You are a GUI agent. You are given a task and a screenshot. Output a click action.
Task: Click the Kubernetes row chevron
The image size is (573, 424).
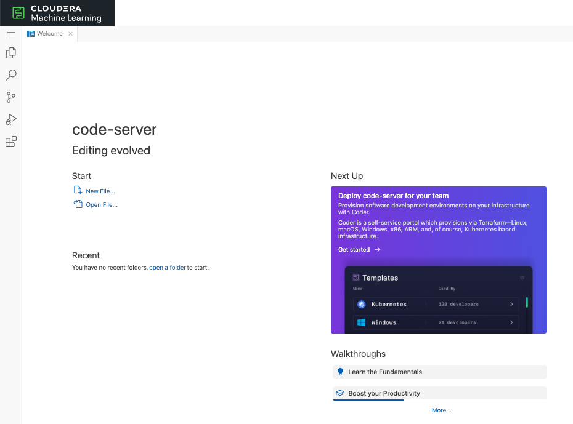pyautogui.click(x=511, y=304)
